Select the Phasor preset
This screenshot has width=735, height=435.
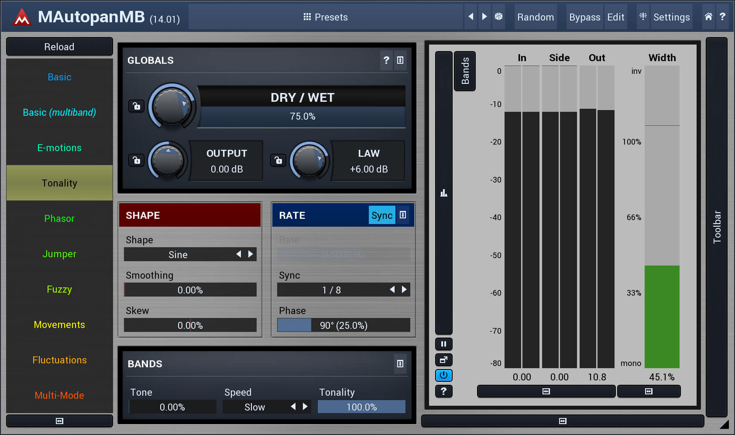[59, 218]
